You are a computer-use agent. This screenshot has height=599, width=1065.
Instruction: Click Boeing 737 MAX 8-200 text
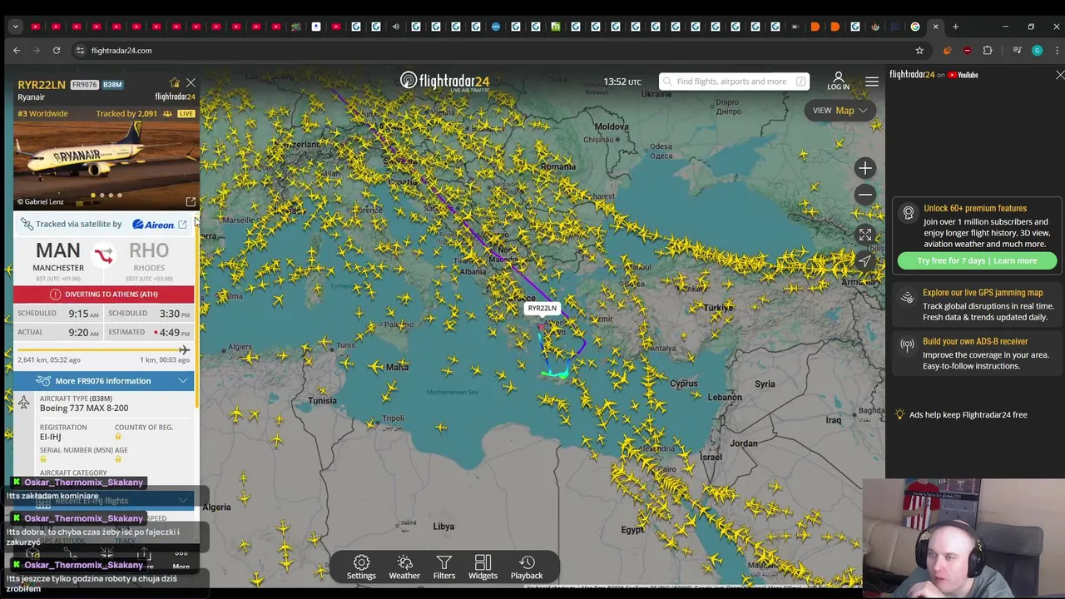84,408
